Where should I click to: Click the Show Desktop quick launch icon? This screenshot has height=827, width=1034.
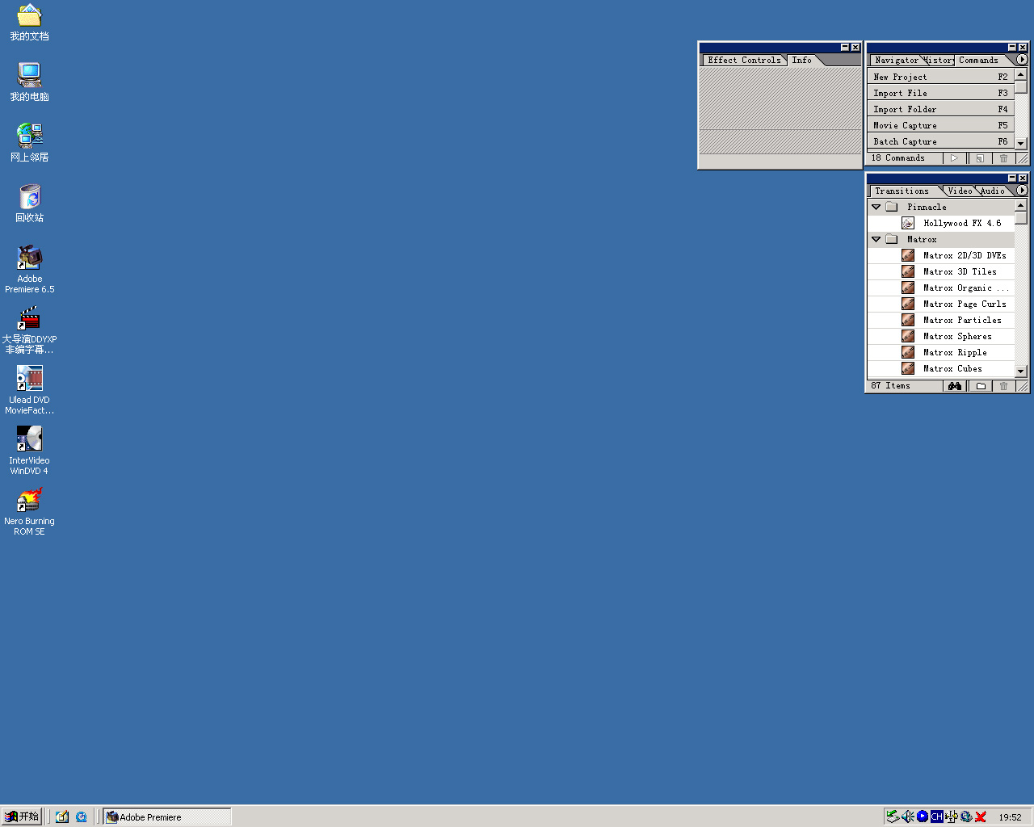click(62, 817)
